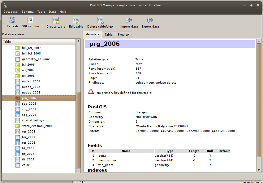Click the ter_2006 table icon
The image size is (263, 183).
[x=18, y=132]
